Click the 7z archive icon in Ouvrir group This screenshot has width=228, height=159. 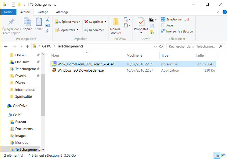click(152, 20)
